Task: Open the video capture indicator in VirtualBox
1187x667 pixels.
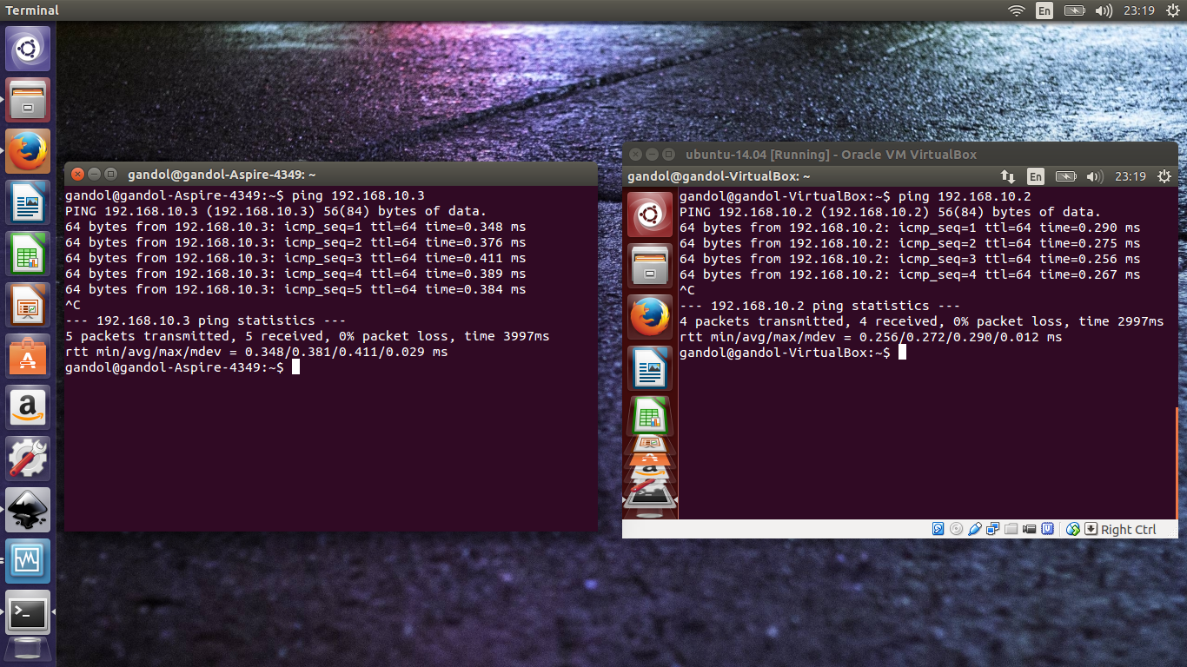Action: coord(1030,529)
